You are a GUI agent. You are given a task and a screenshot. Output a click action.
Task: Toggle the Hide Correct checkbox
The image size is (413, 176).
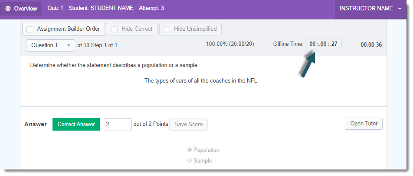point(115,29)
